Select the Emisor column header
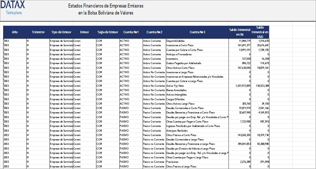The image size is (316, 169). coord(85,32)
